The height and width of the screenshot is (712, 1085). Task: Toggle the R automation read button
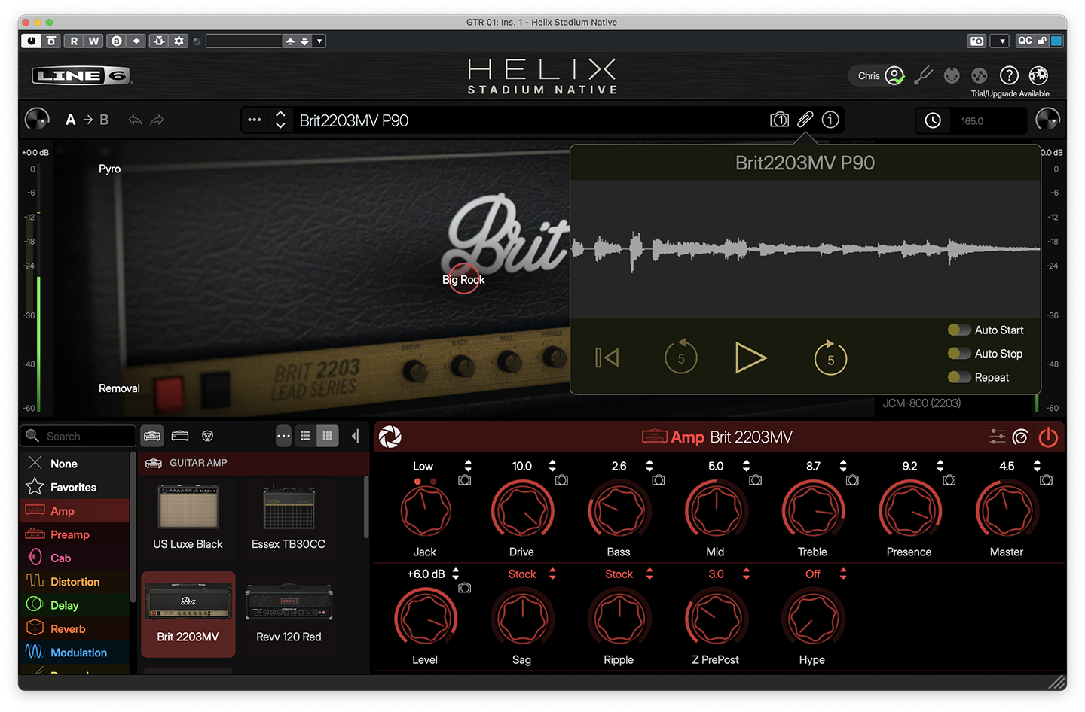[x=74, y=41]
